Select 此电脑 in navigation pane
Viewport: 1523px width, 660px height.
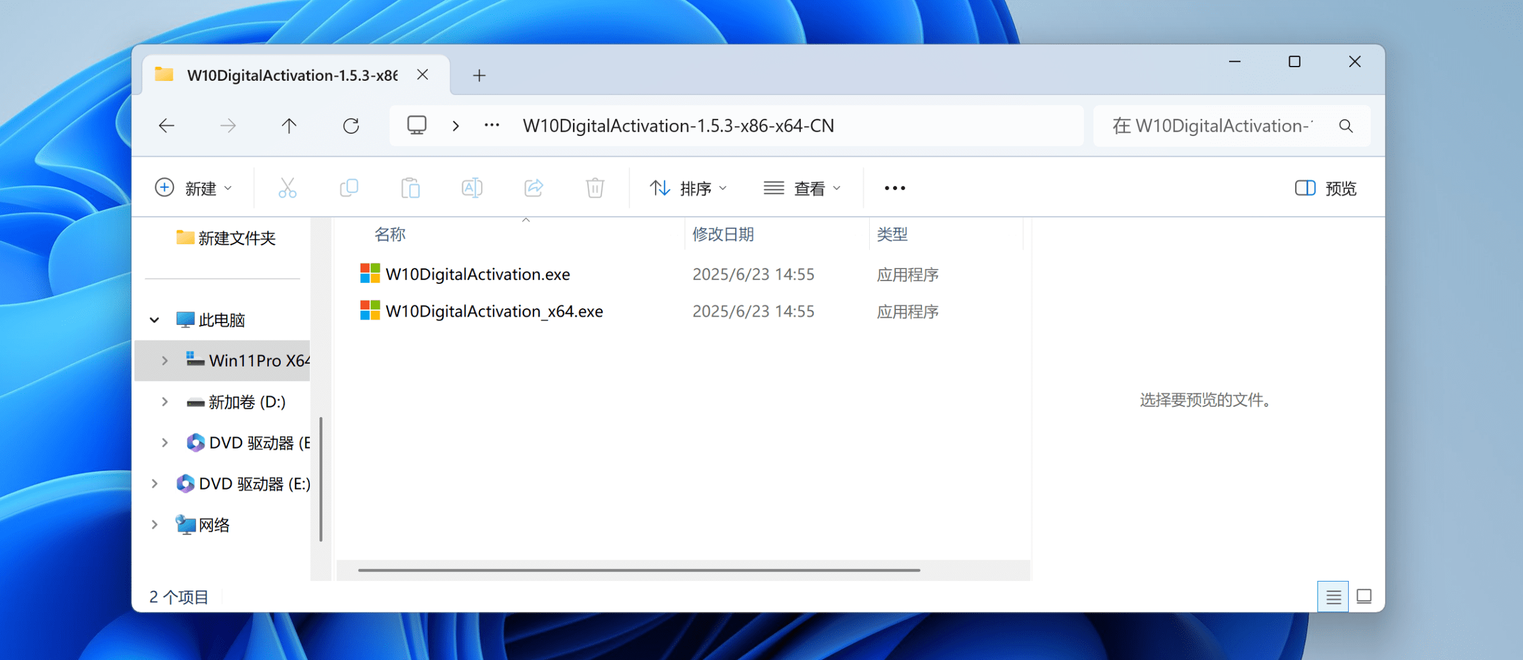click(211, 320)
